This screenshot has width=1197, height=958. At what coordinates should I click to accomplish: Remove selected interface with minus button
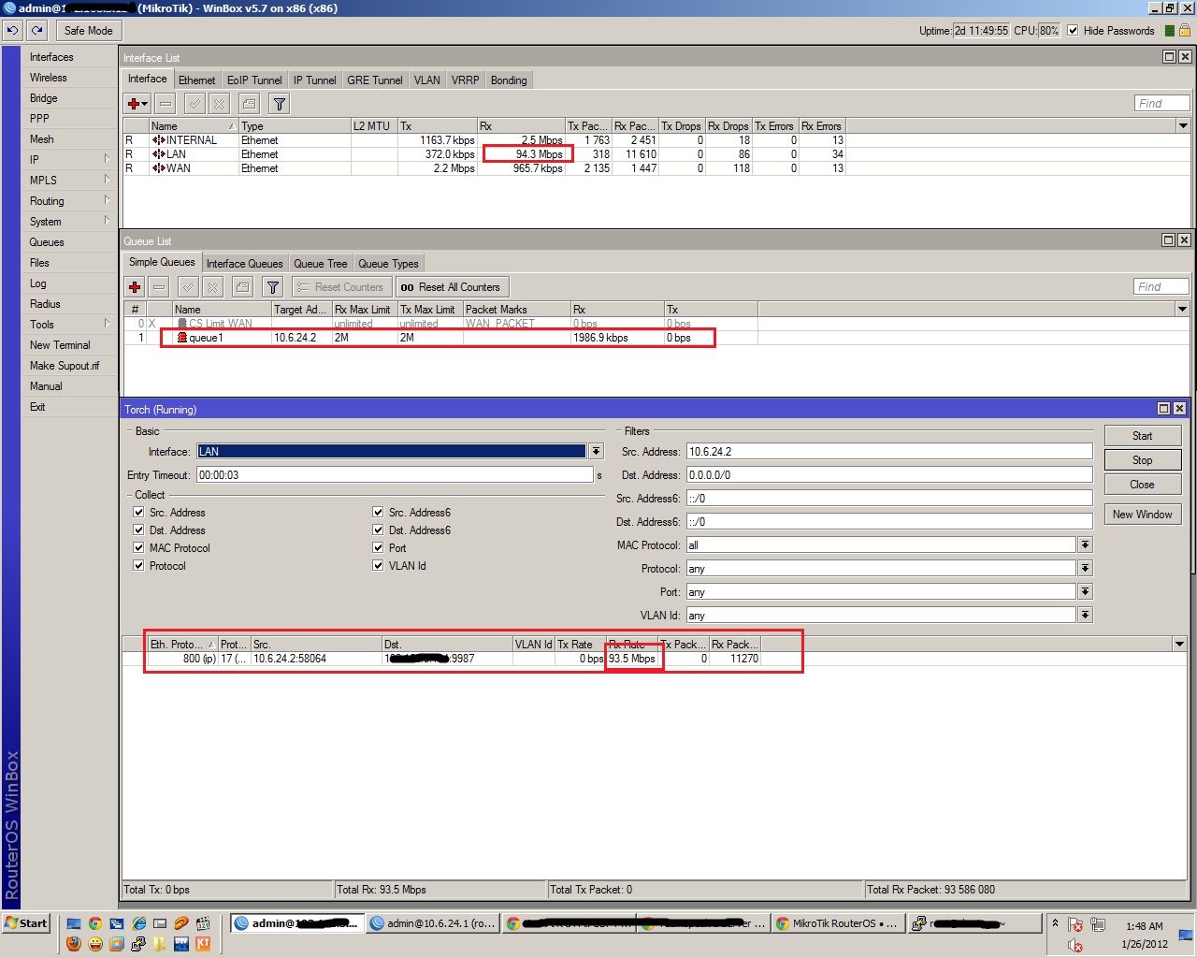coord(166,104)
